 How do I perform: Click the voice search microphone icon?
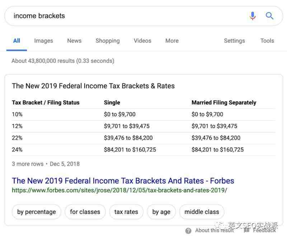253,16
